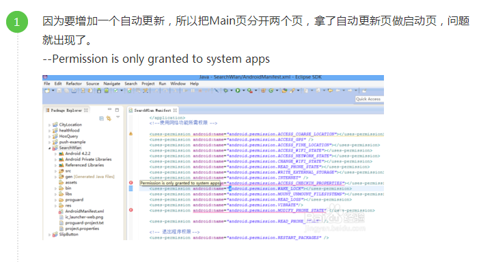
Task: Toggle the Lint check toolbar checkbox icon
Action: click(115, 91)
